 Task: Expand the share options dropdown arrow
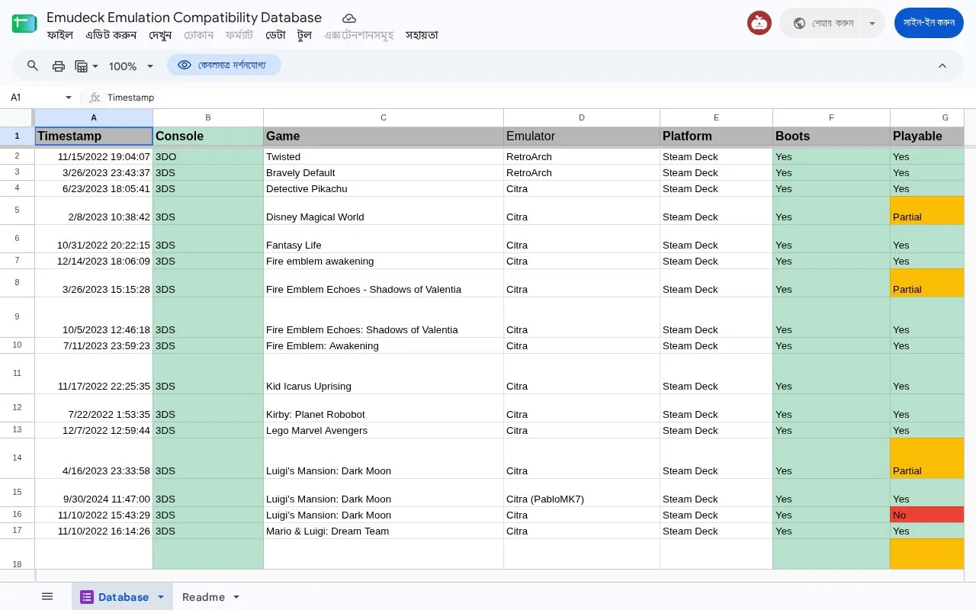872,23
